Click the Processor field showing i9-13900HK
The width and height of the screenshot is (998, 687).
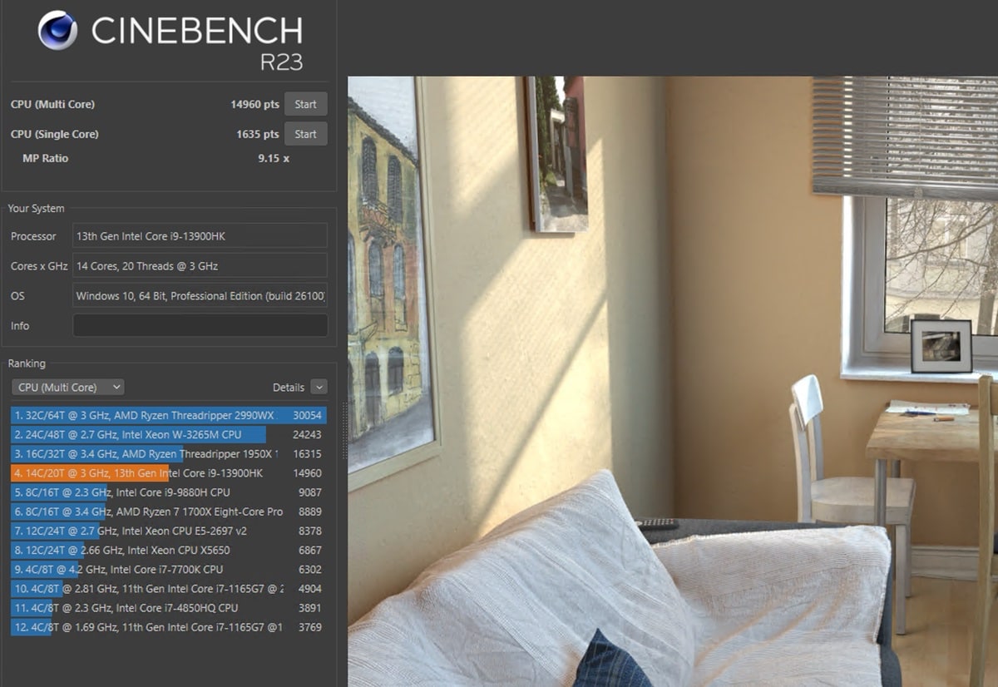200,236
